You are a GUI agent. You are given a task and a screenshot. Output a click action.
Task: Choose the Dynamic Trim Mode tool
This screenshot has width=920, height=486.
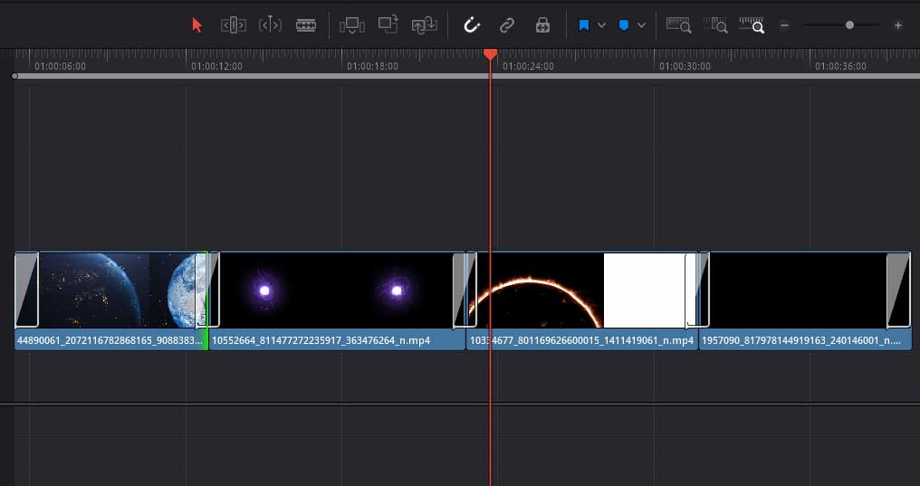pos(270,25)
